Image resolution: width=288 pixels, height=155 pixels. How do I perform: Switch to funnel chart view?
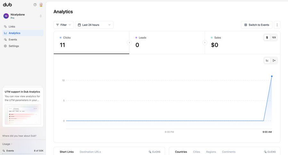tap(274, 61)
